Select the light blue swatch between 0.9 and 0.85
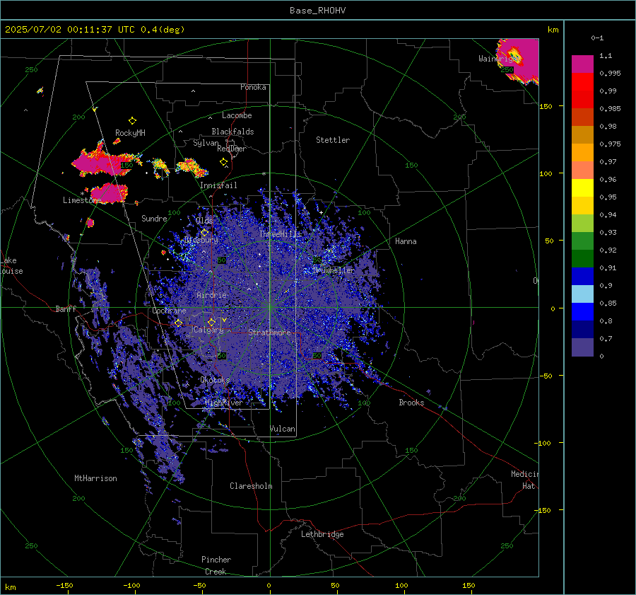Image resolution: width=636 pixels, height=595 pixels. click(x=582, y=294)
